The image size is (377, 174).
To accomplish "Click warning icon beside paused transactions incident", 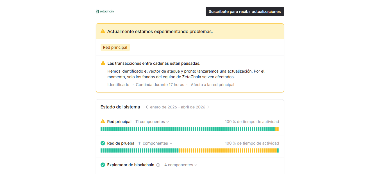I will pos(103,63).
